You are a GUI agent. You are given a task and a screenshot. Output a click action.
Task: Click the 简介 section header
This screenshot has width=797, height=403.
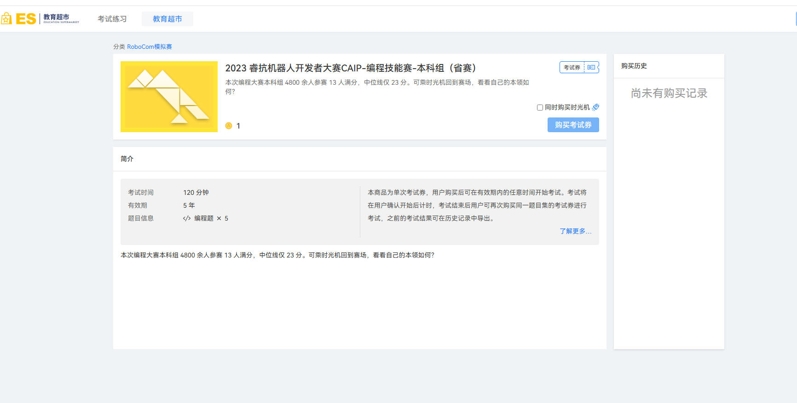pos(127,159)
